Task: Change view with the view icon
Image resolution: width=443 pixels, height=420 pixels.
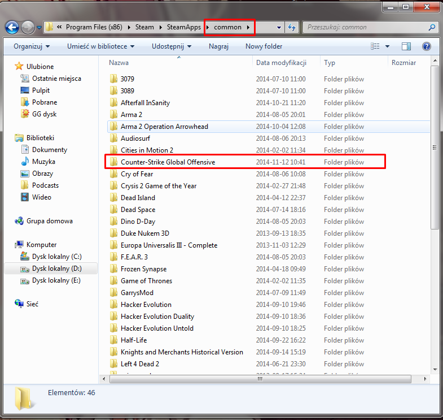Action: [x=375, y=46]
